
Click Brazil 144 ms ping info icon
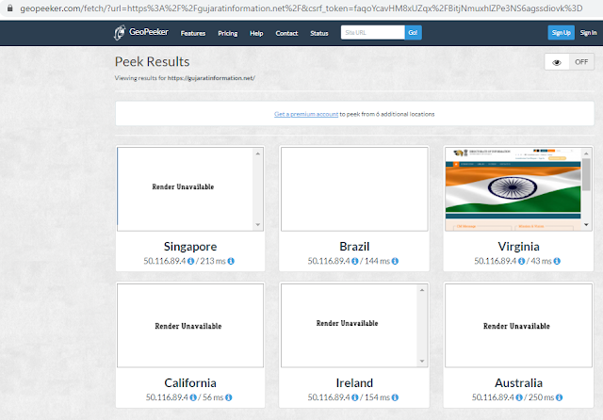coord(395,261)
